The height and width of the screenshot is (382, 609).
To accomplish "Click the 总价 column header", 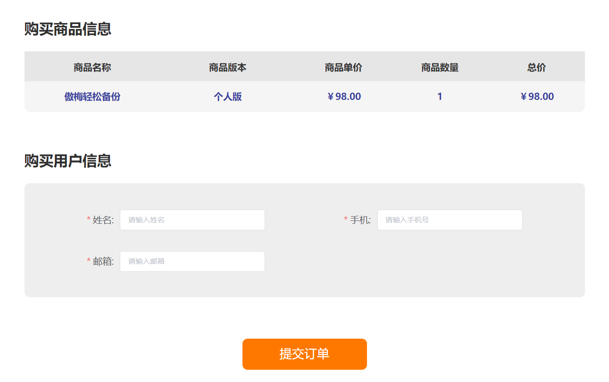I will tap(537, 67).
